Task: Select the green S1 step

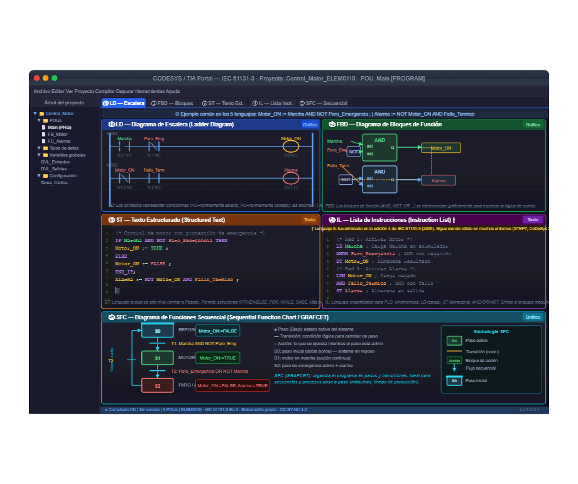Action: click(158, 358)
